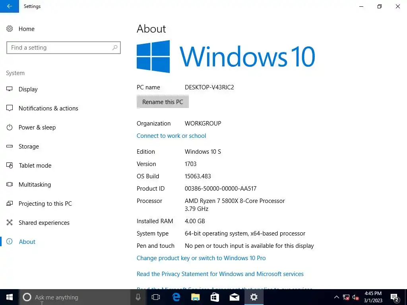This screenshot has height=305, width=407.
Task: Open Power & sleep settings
Action: (37, 127)
